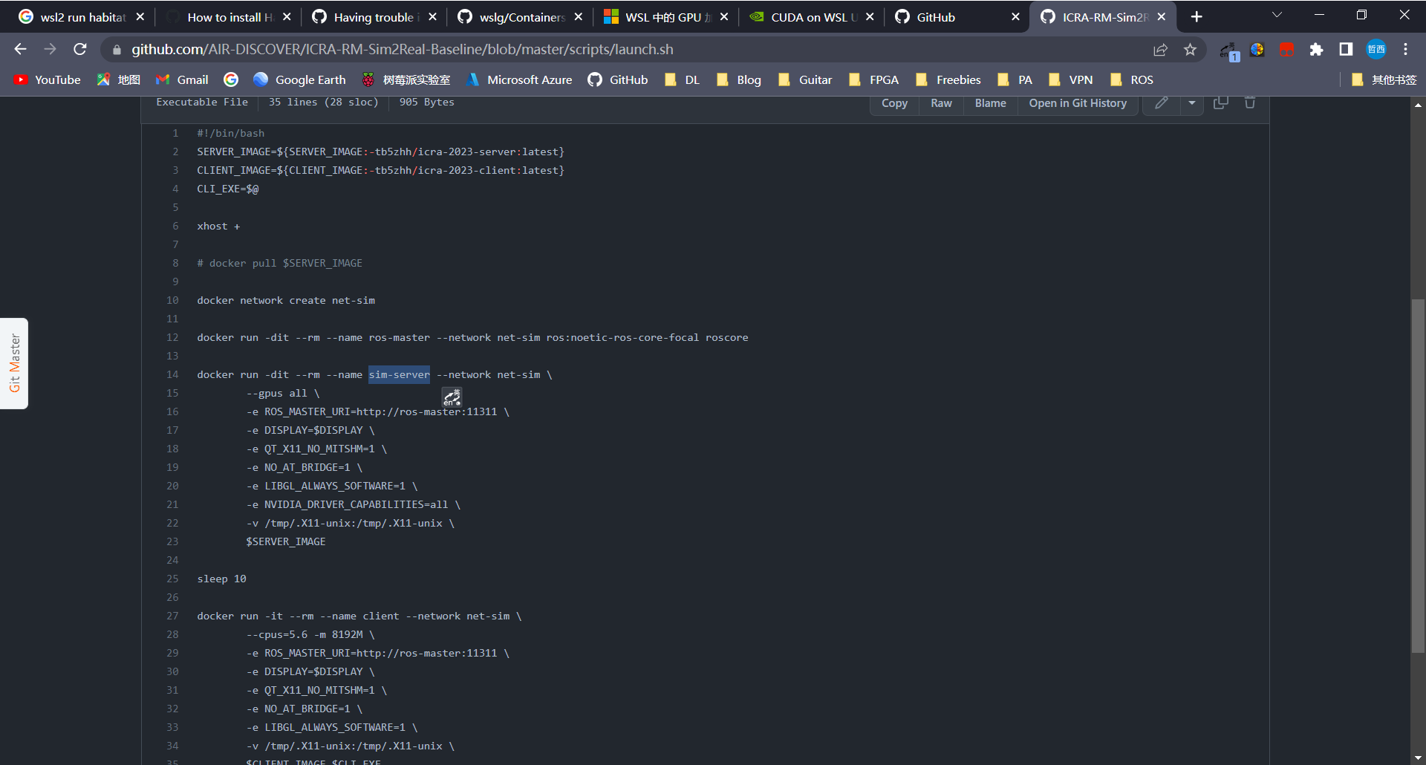Open the Git Master side panel
Image resolution: width=1426 pixels, height=765 pixels.
(x=14, y=363)
